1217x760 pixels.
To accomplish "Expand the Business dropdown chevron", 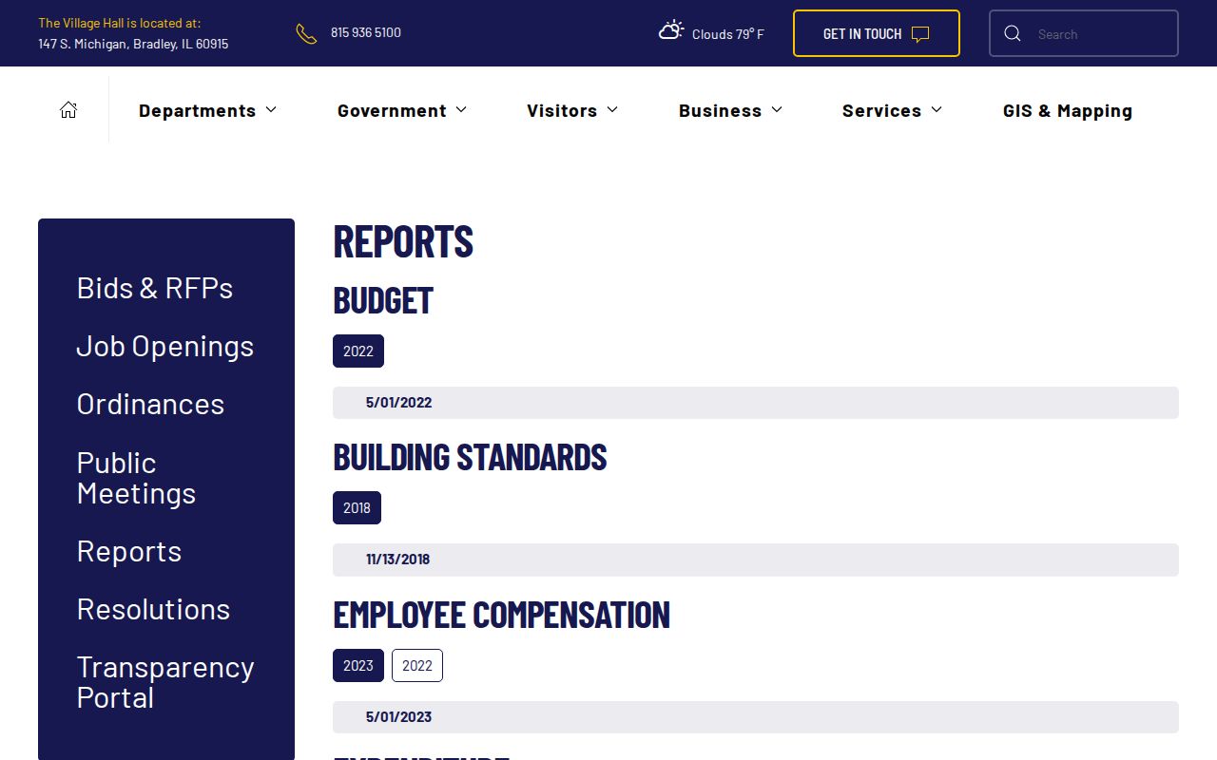I will coord(777,110).
